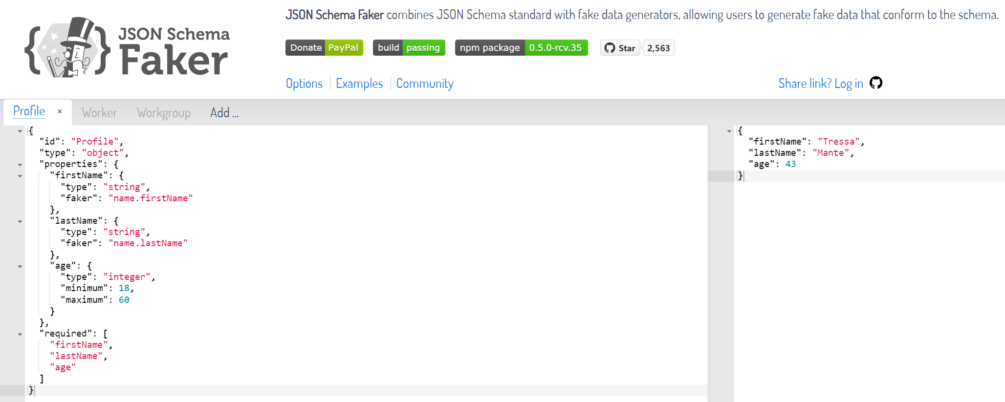Open the Examples link
The height and width of the screenshot is (402, 1005).
359,84
